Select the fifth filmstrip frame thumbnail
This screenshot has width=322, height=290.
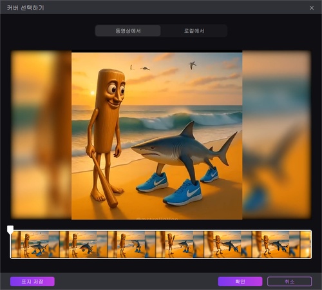tap(228, 244)
